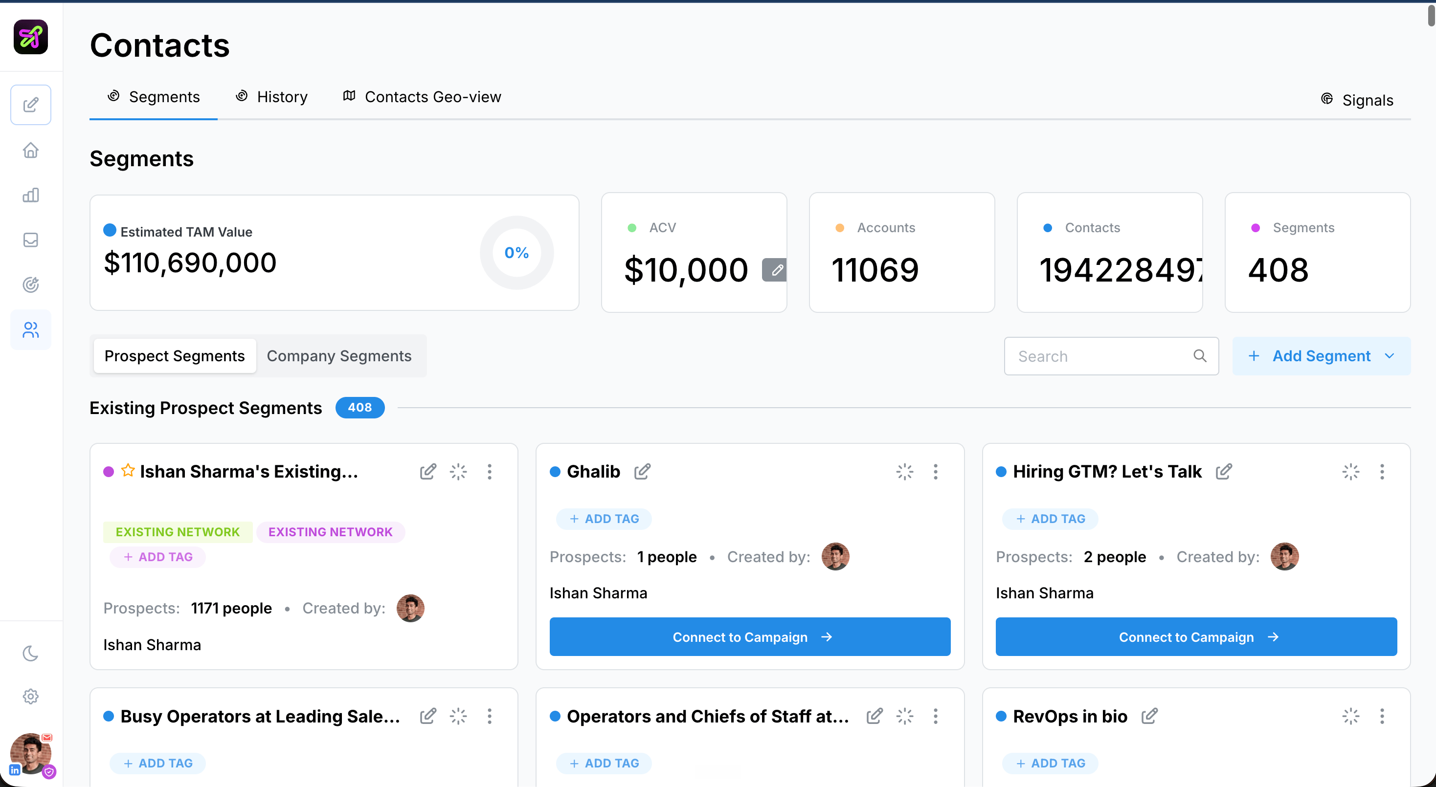1436x787 pixels.
Task: Connect Hiring GTM segment to campaign
Action: (1196, 636)
